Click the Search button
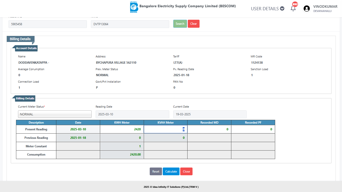 click(x=180, y=24)
